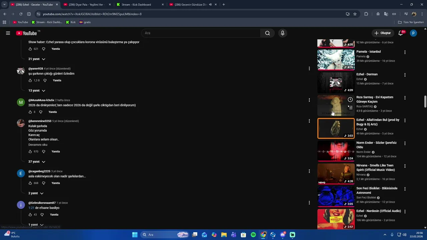Bookmark this page with star icon
Image resolution: width=427 pixels, height=240 pixels.
point(355,14)
